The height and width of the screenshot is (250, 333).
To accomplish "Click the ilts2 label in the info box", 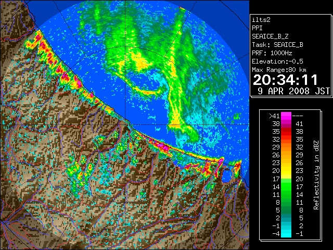I will [x=261, y=20].
